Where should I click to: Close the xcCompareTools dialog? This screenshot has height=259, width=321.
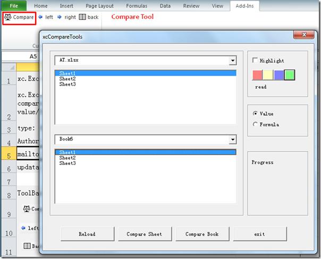[x=304, y=35]
